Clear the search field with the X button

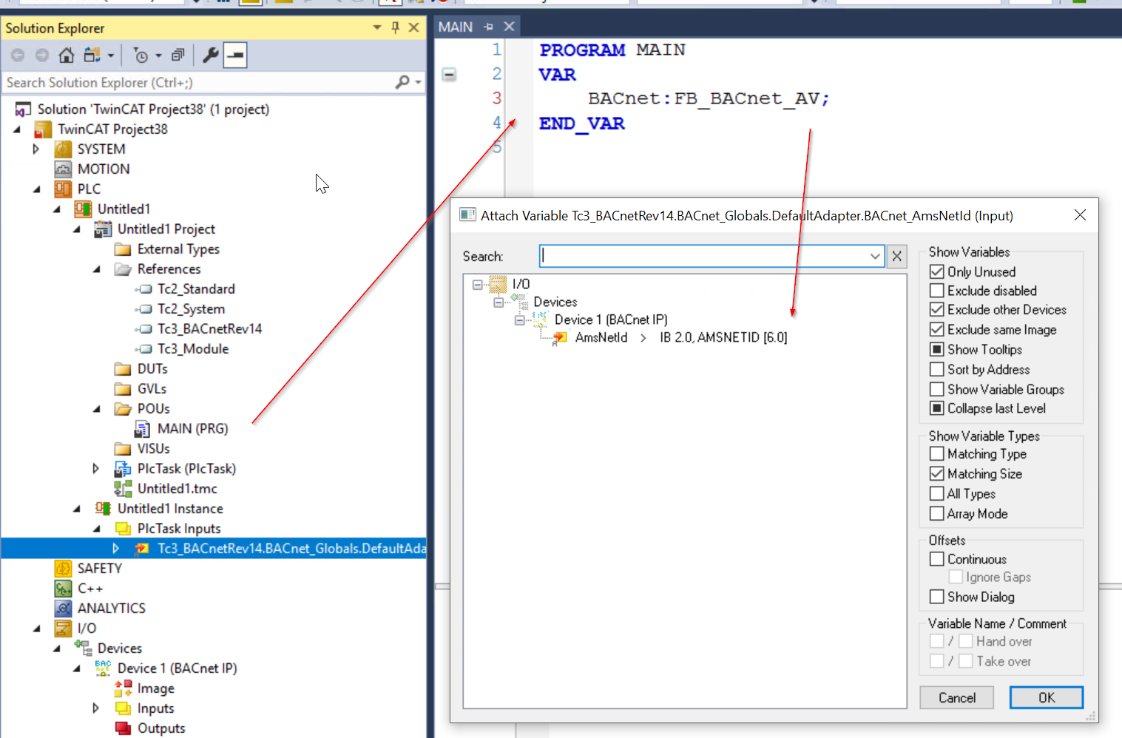tap(896, 256)
